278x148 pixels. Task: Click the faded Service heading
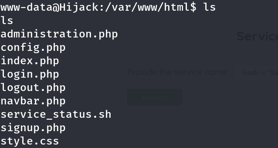257,36
